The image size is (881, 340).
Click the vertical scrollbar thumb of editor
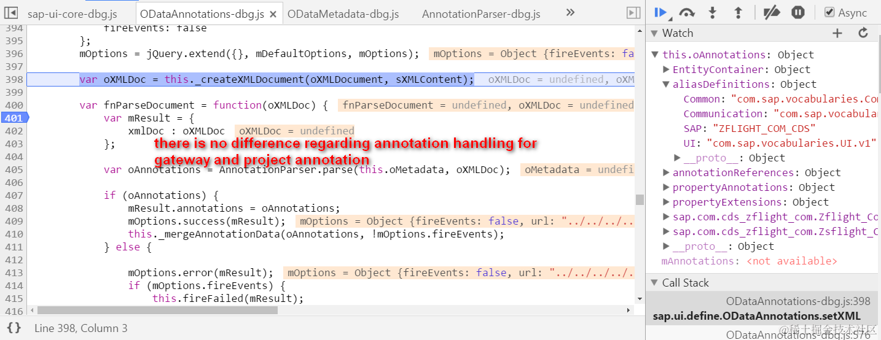tap(640, 199)
